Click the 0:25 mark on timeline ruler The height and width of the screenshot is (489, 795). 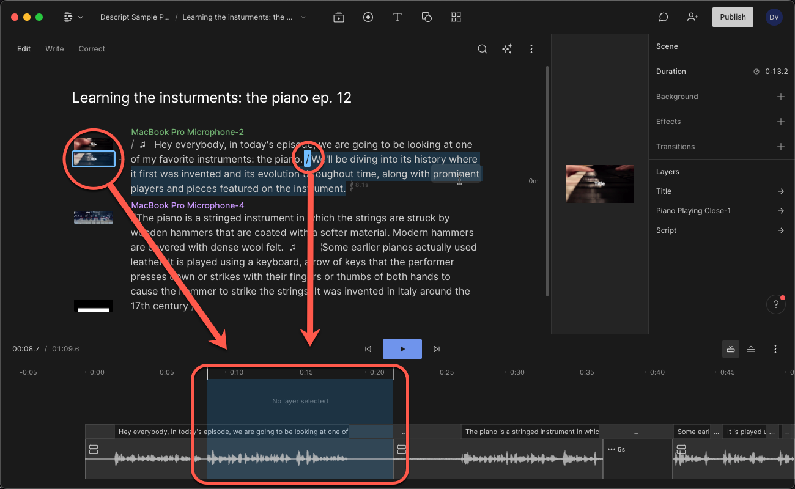click(447, 372)
